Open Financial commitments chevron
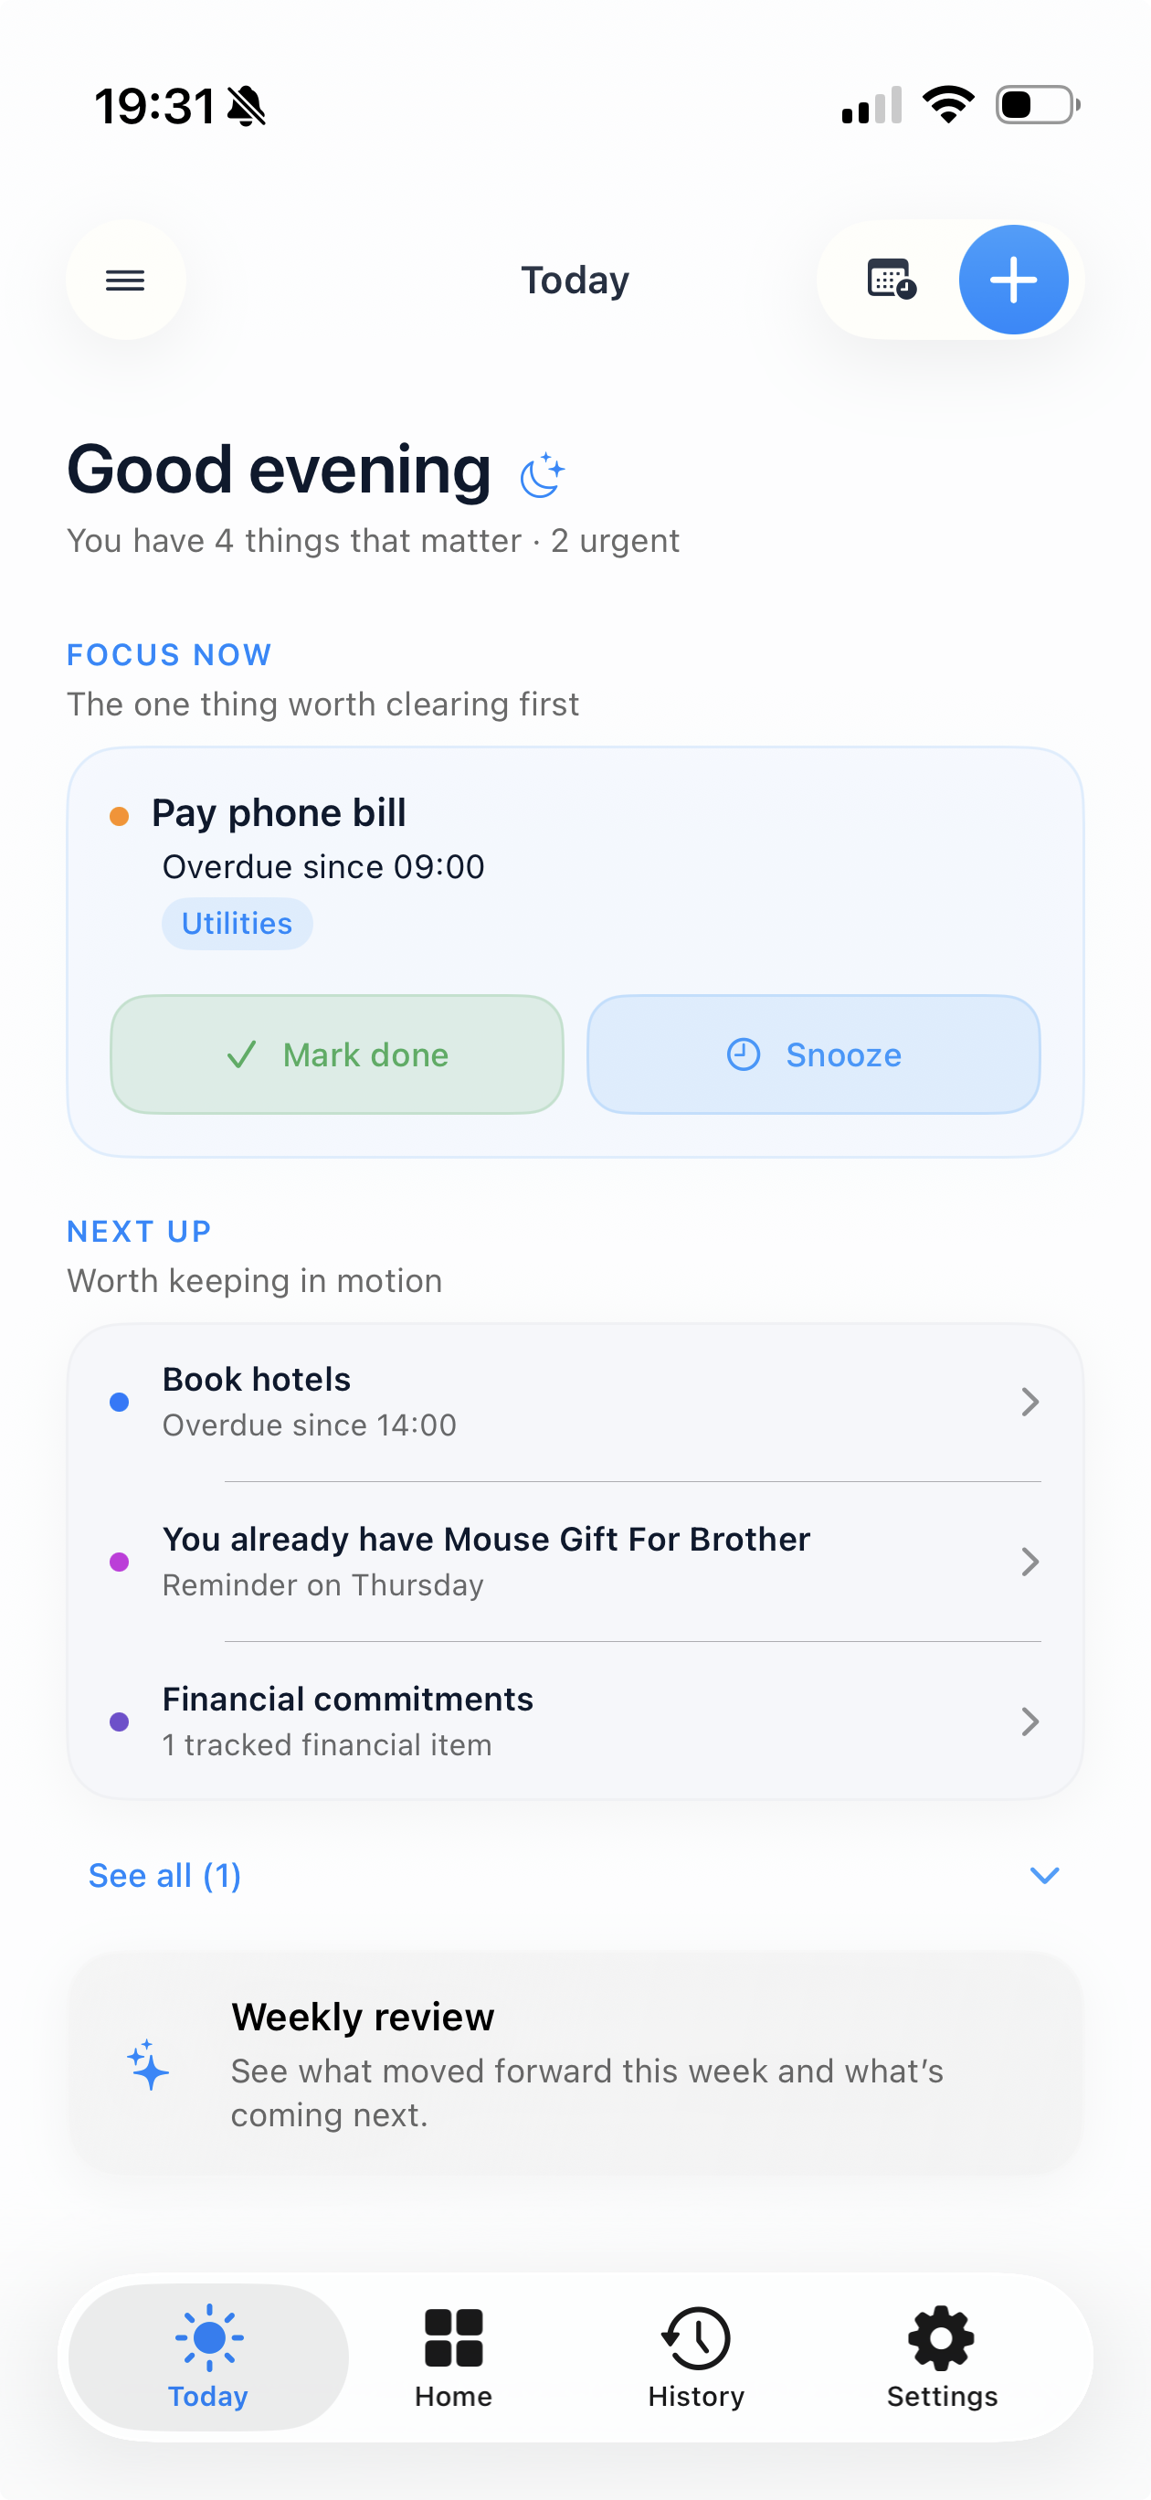 [1030, 1721]
